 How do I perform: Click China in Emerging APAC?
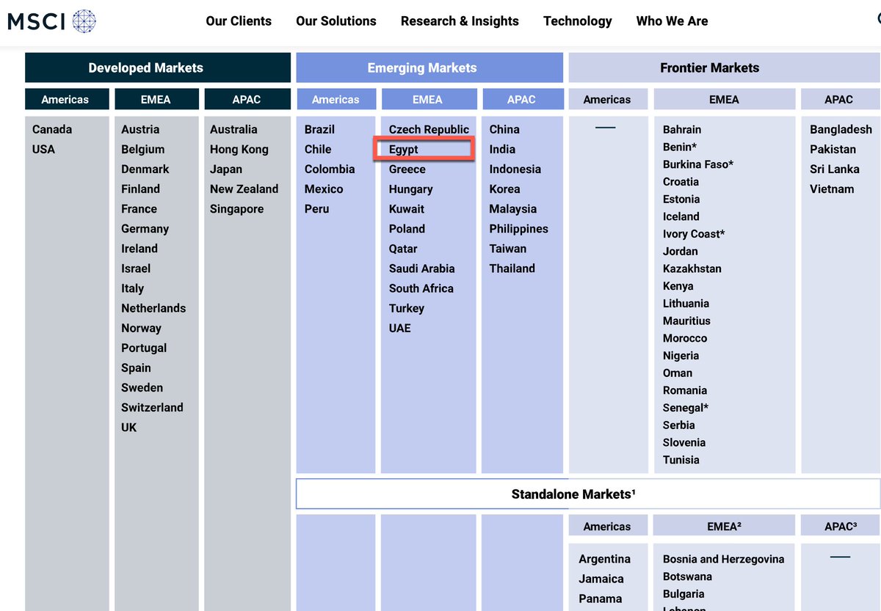pyautogui.click(x=504, y=129)
